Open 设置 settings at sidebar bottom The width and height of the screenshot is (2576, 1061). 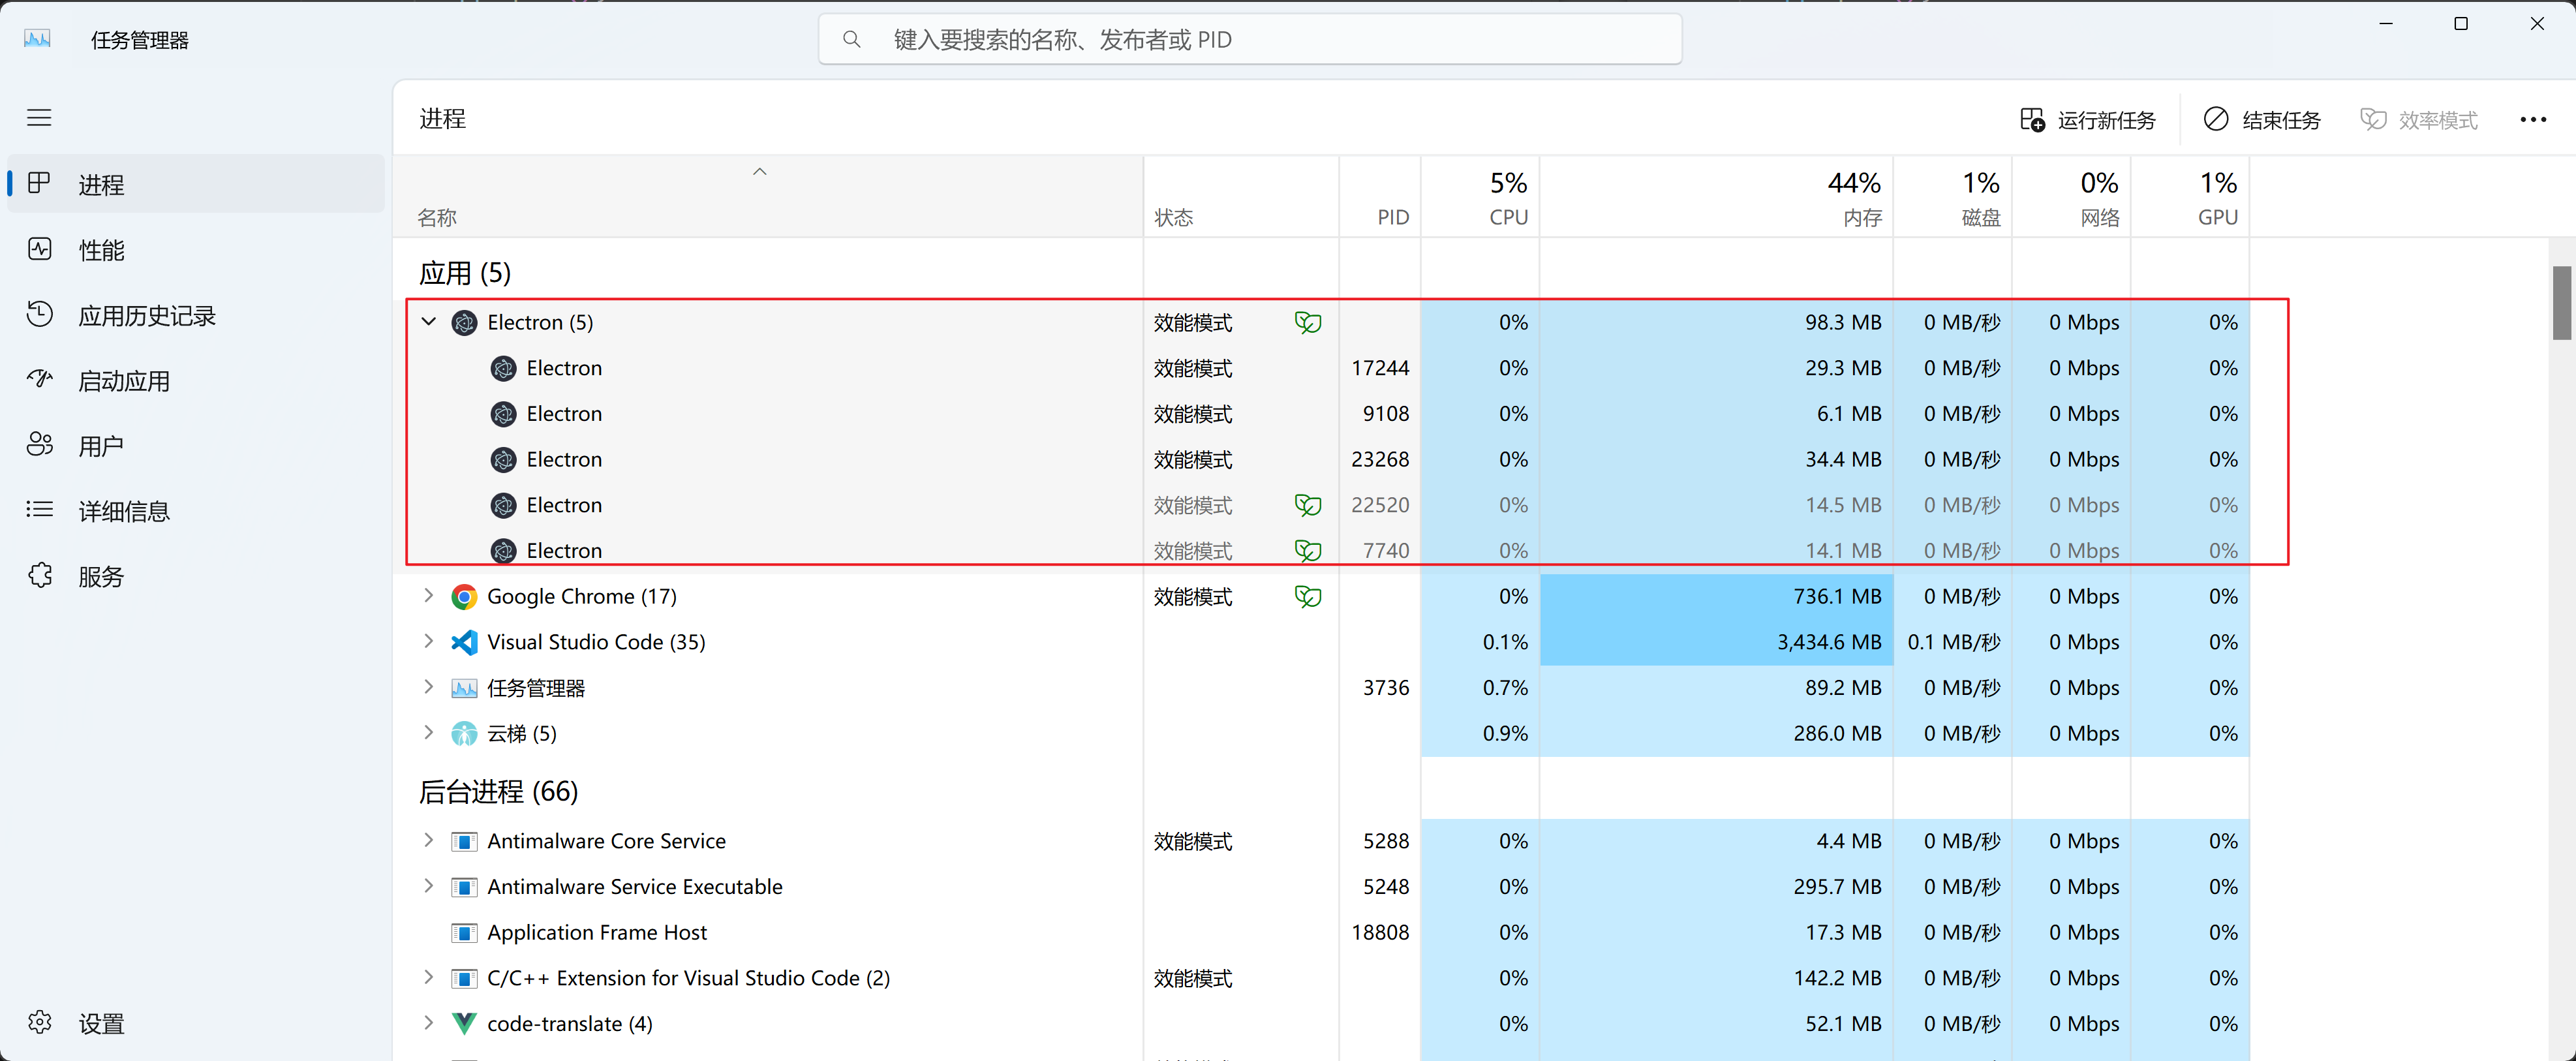(x=196, y=1023)
